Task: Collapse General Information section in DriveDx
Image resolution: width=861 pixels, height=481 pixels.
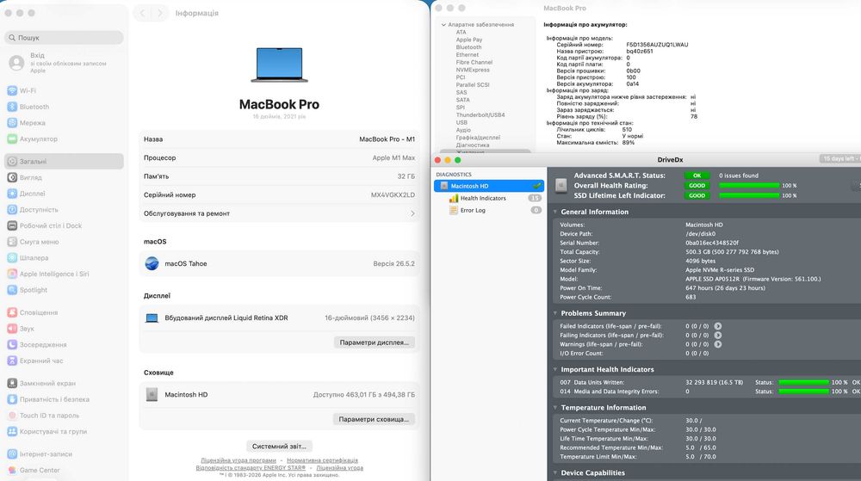Action: 555,212
